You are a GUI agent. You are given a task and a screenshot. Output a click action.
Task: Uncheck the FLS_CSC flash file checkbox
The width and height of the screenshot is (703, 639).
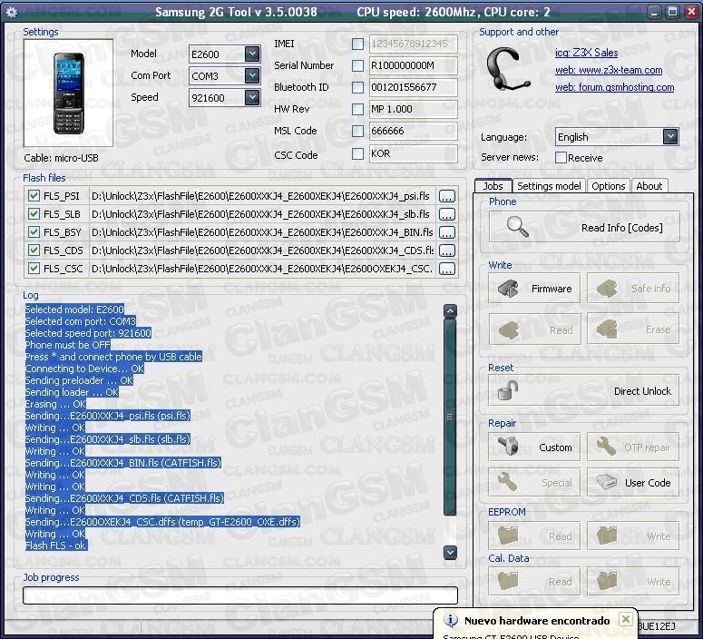34,269
